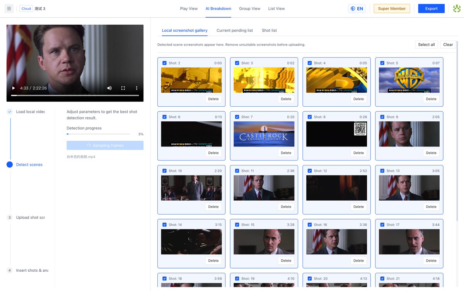This screenshot has height=291, width=464.
Task: Click the Upload shot step label
Action: (x=31, y=218)
